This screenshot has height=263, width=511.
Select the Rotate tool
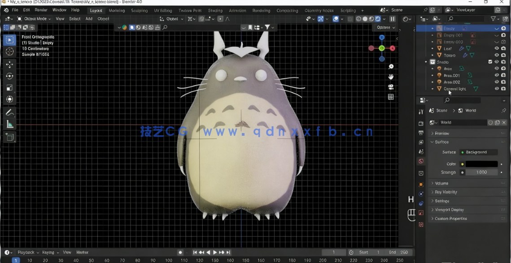9,74
